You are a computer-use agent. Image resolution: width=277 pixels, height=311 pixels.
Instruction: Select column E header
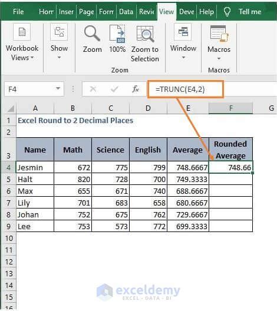[x=188, y=108]
